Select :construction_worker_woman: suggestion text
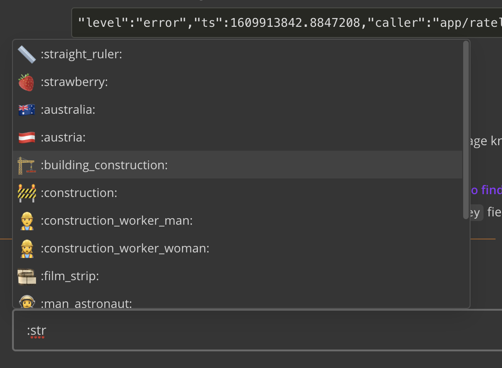 tap(125, 248)
